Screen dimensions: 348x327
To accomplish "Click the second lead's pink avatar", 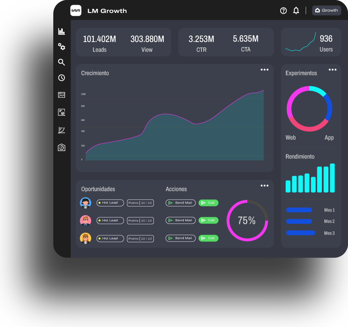I will (x=86, y=221).
